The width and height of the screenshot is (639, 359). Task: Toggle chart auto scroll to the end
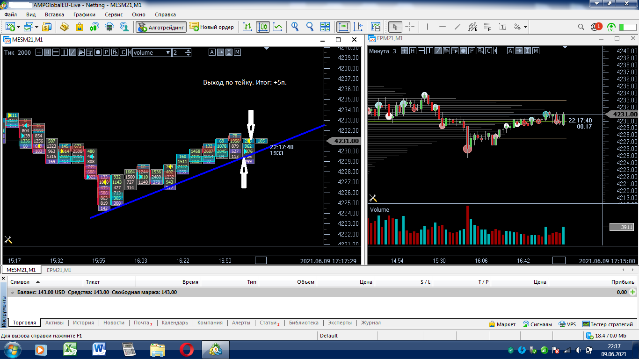click(x=343, y=27)
